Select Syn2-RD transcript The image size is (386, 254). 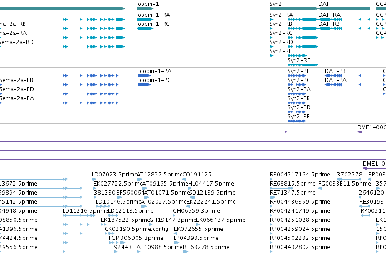click(x=293, y=47)
